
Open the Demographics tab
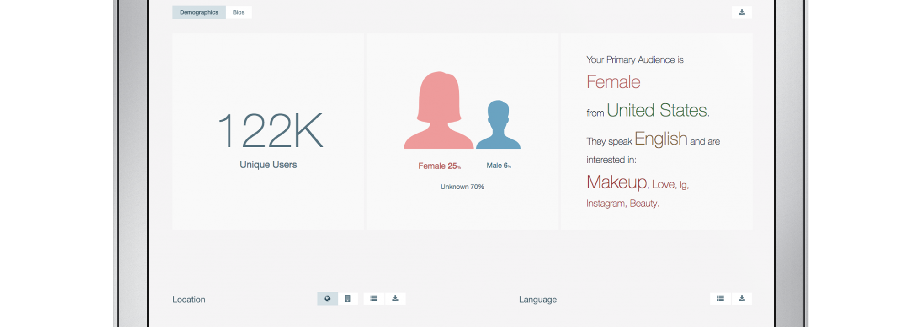click(199, 12)
